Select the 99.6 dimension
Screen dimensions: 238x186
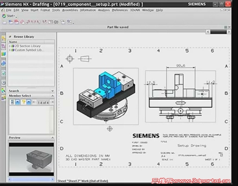tap(181, 66)
